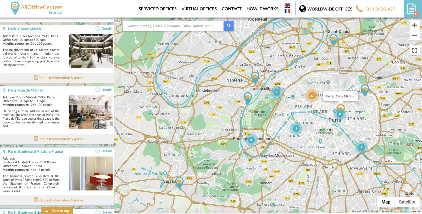Open the How It Works page
Screen dimensions: 422x214
click(262, 9)
